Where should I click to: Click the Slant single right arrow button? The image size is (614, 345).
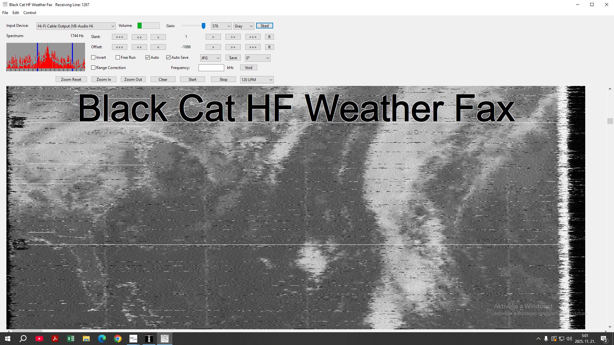point(213,37)
